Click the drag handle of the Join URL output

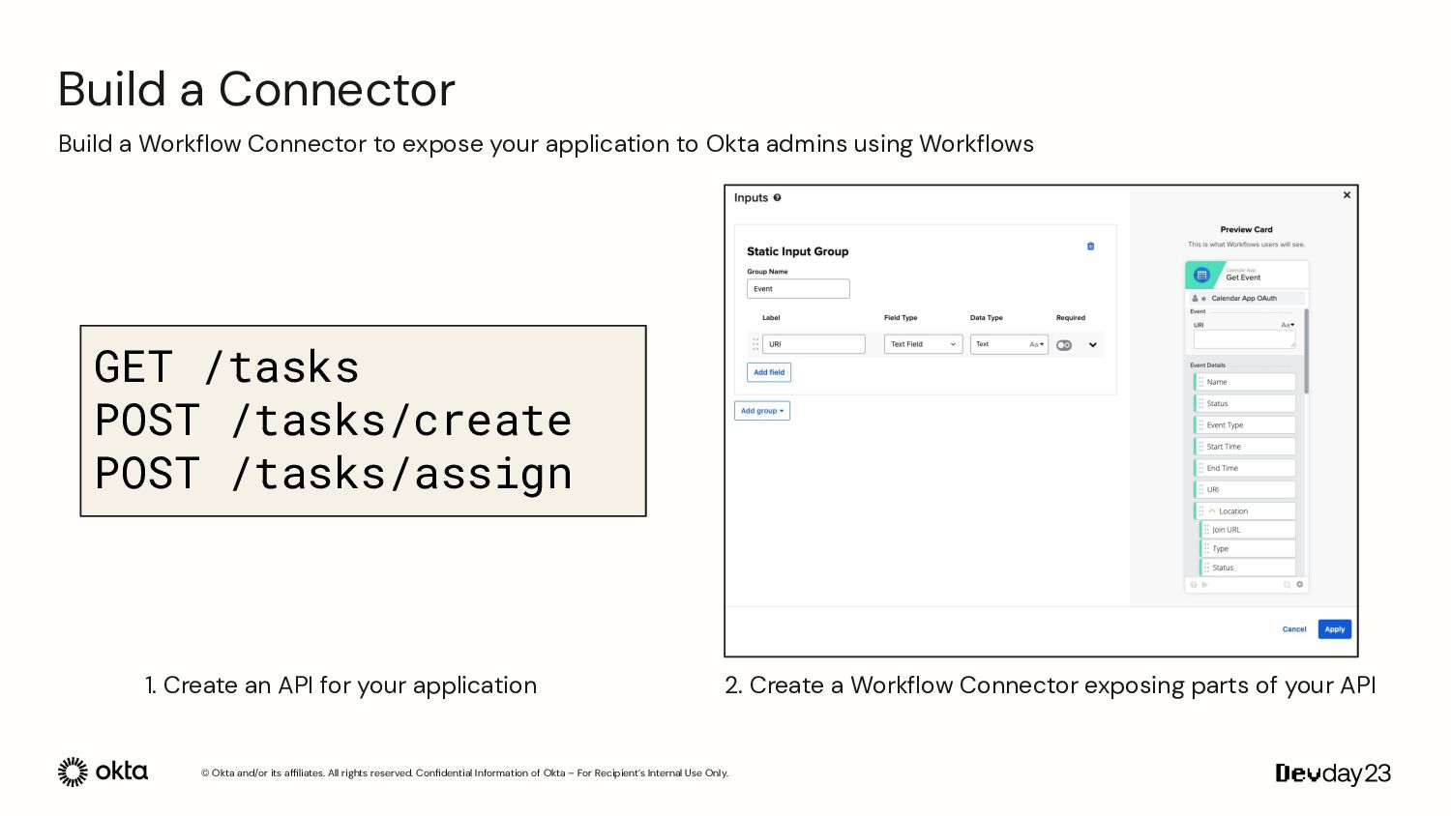1206,530
